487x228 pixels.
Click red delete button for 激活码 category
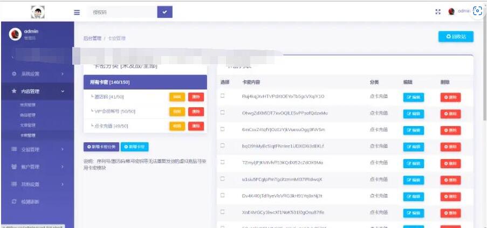pyautogui.click(x=196, y=97)
